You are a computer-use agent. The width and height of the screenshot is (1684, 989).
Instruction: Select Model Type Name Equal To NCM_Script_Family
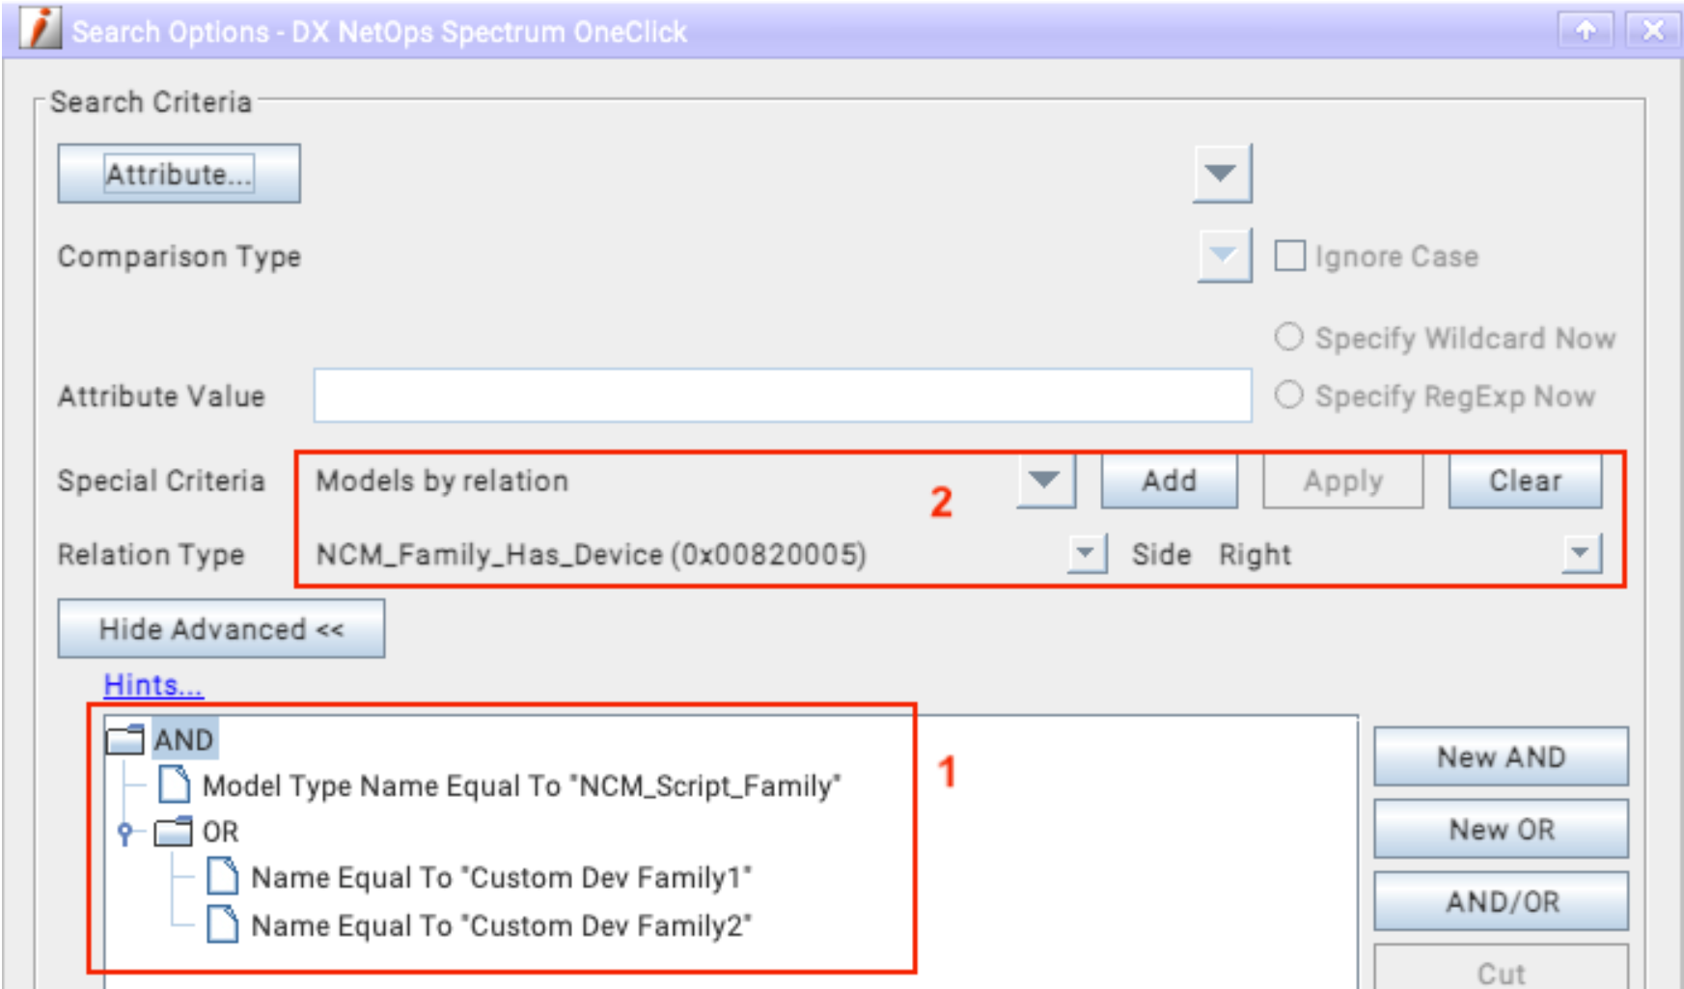coord(521,786)
